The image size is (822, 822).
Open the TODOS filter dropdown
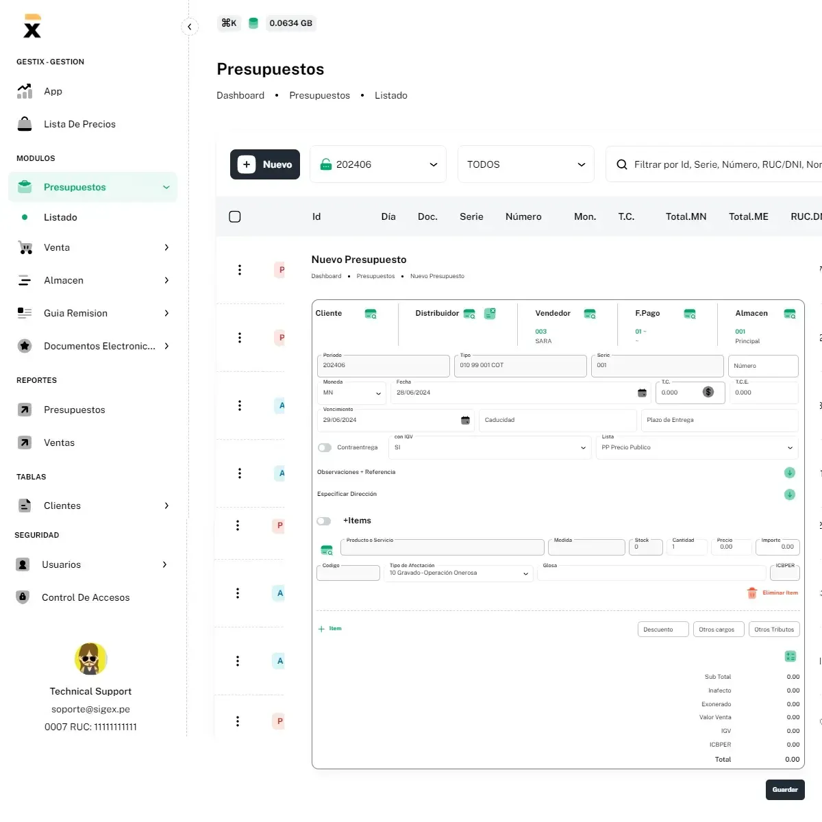tap(525, 164)
